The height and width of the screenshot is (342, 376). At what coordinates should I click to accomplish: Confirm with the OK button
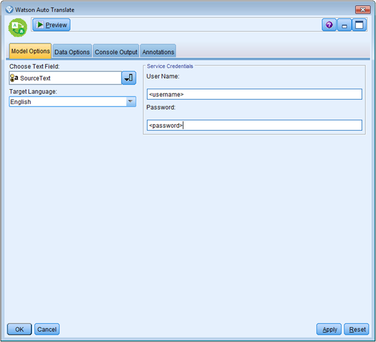(20, 329)
